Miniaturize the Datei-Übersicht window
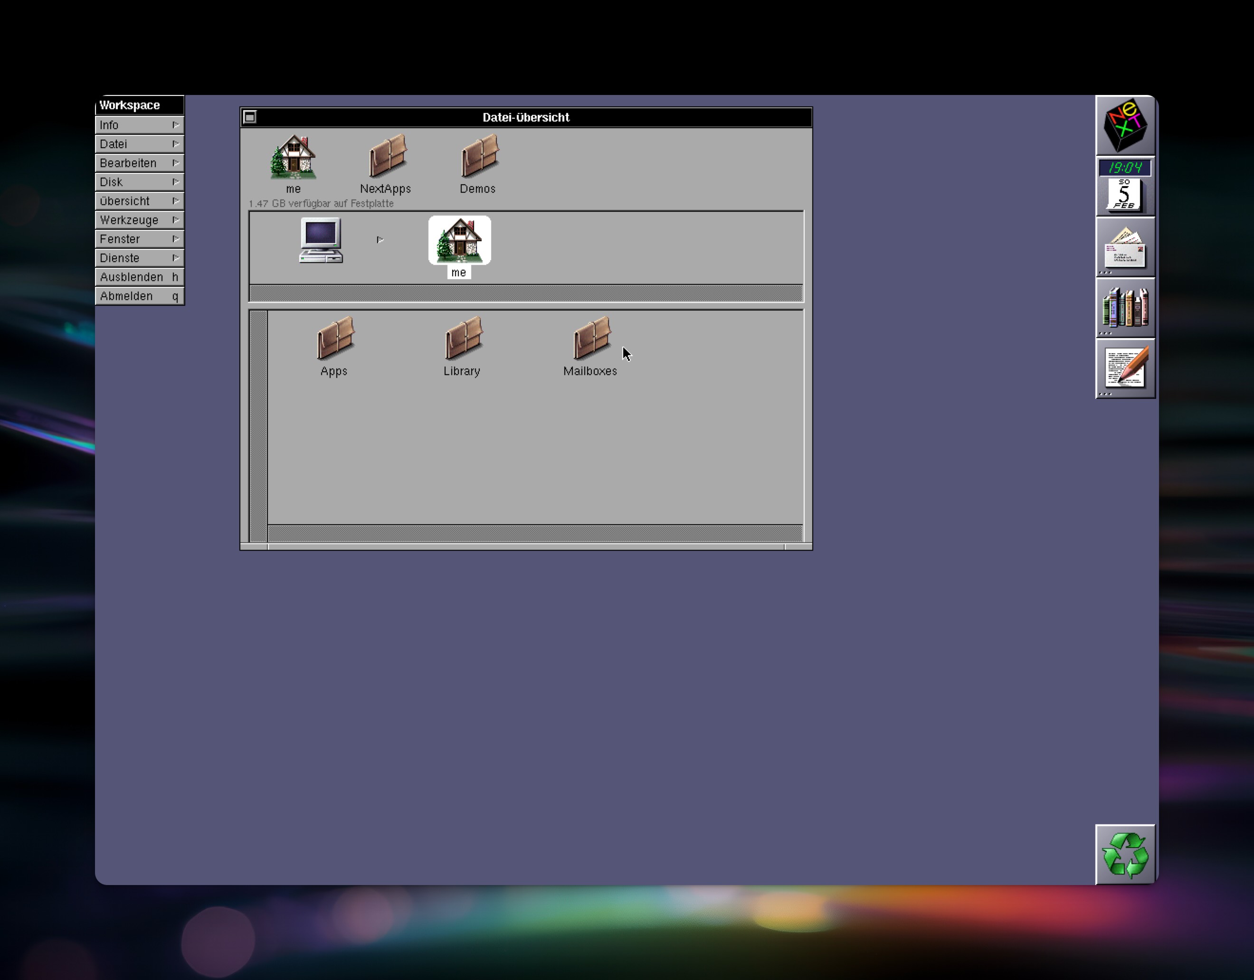Screen dimensions: 1254x980 coord(250,117)
